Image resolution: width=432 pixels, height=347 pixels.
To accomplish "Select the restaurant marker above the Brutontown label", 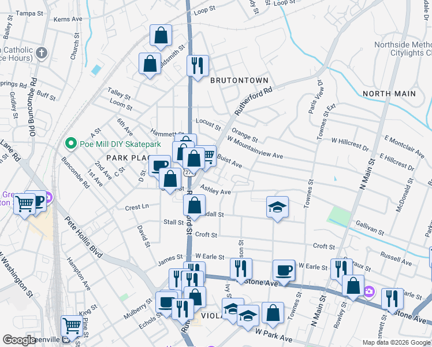I will pos(198,68).
